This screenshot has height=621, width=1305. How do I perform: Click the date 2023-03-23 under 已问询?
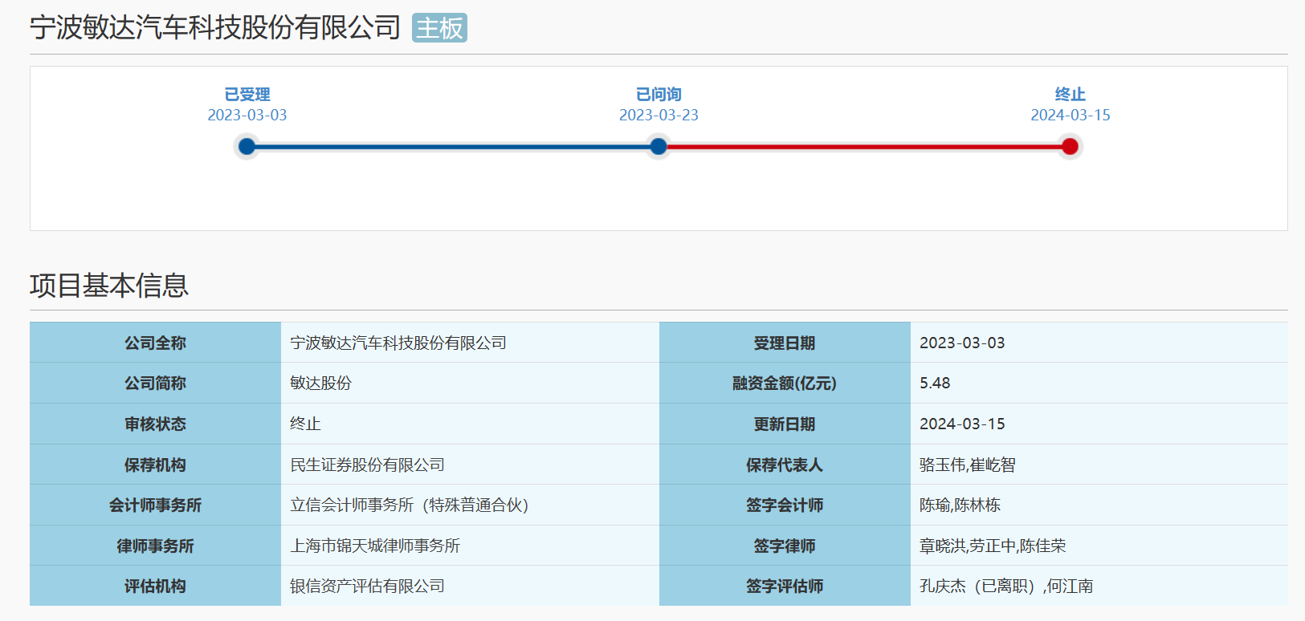[x=659, y=115]
